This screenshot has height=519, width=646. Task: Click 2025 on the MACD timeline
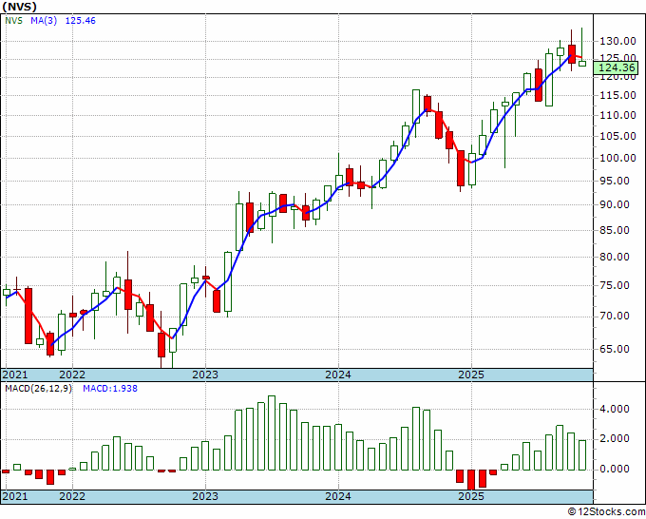[471, 496]
